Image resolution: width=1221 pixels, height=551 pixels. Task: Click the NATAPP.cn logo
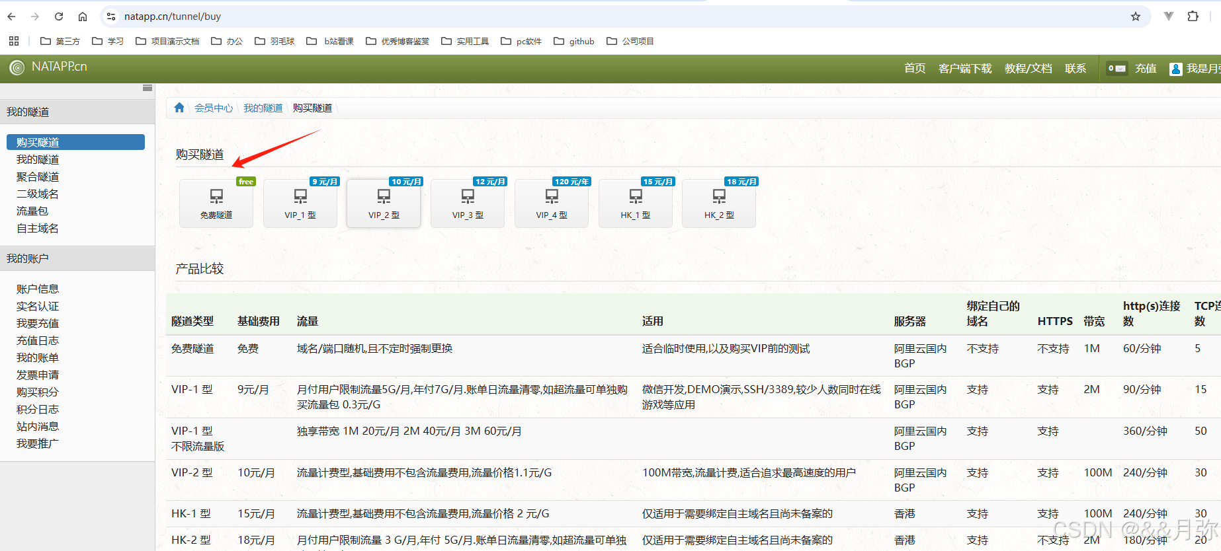(48, 67)
